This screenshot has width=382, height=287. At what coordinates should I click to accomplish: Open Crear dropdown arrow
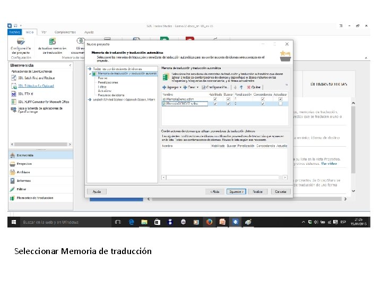coord(197,87)
